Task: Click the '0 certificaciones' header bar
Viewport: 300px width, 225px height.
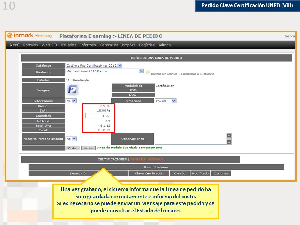Action: pyautogui.click(x=156, y=167)
